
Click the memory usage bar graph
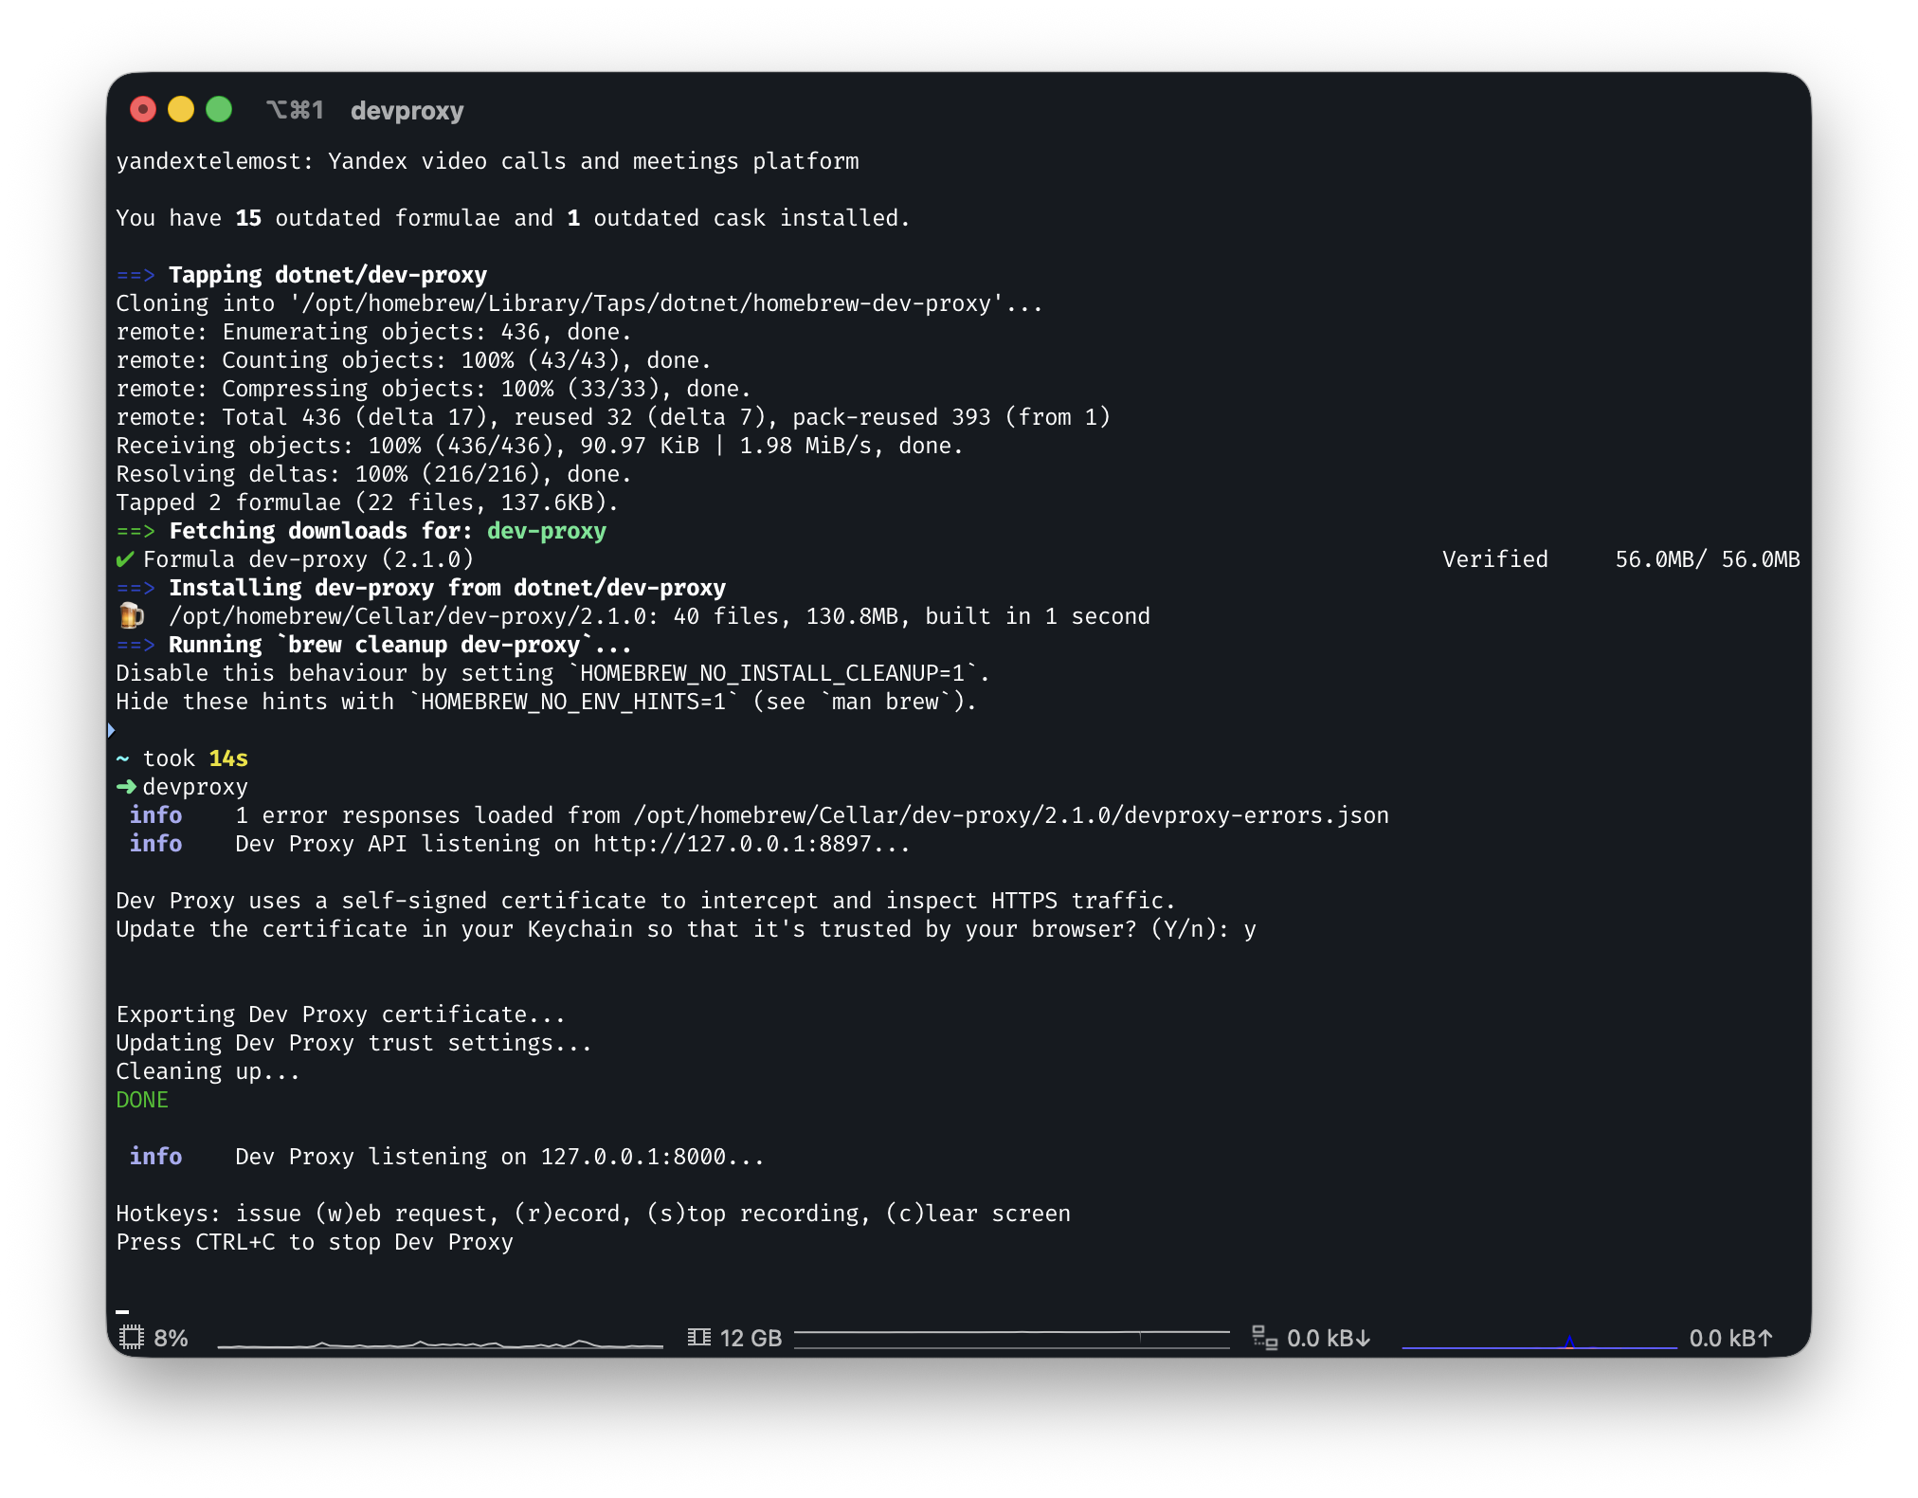pos(1010,1339)
